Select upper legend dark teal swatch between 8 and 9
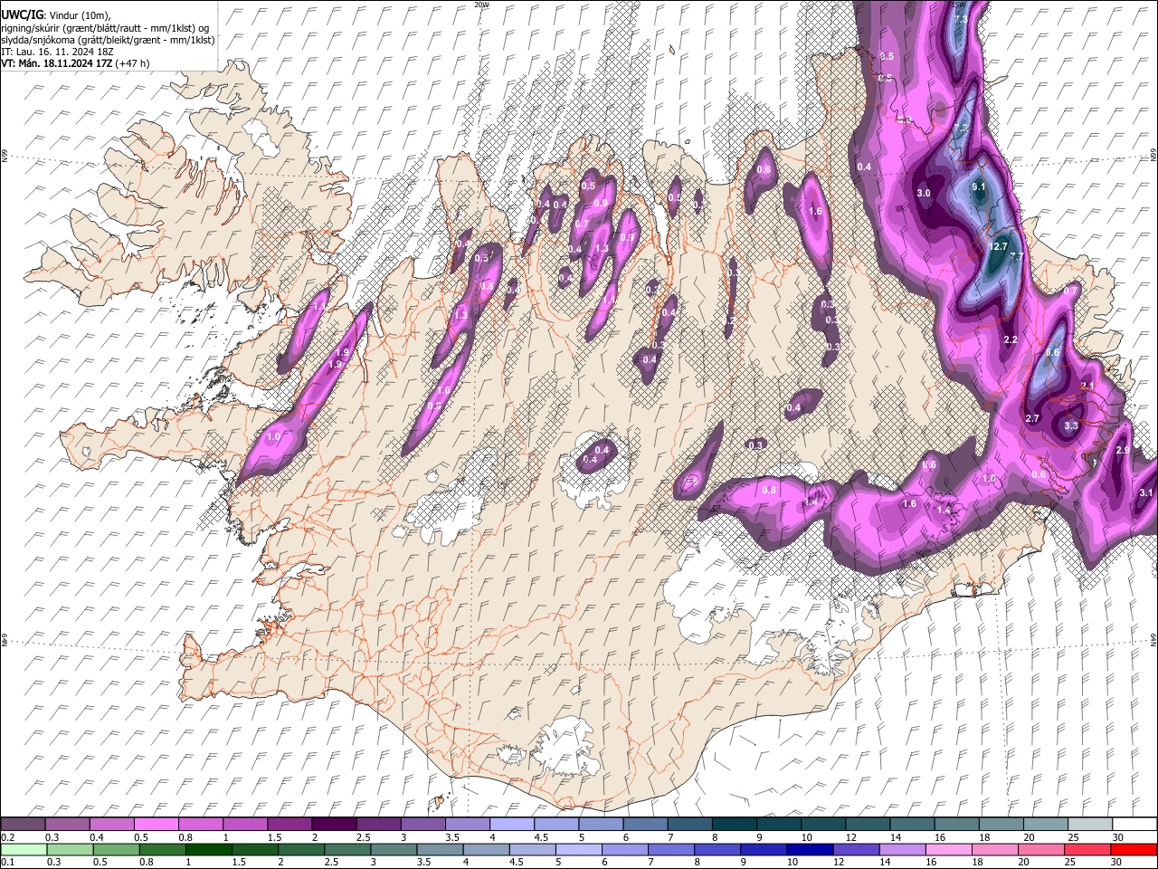Screen dimensions: 1158x869 [x=735, y=824]
